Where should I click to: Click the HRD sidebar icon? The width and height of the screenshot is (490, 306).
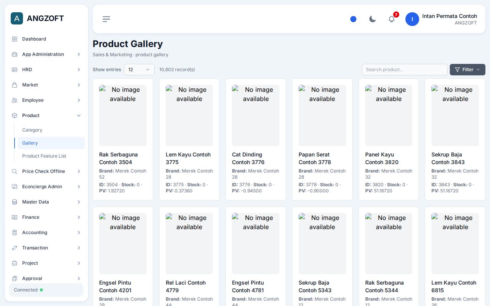pyautogui.click(x=15, y=70)
